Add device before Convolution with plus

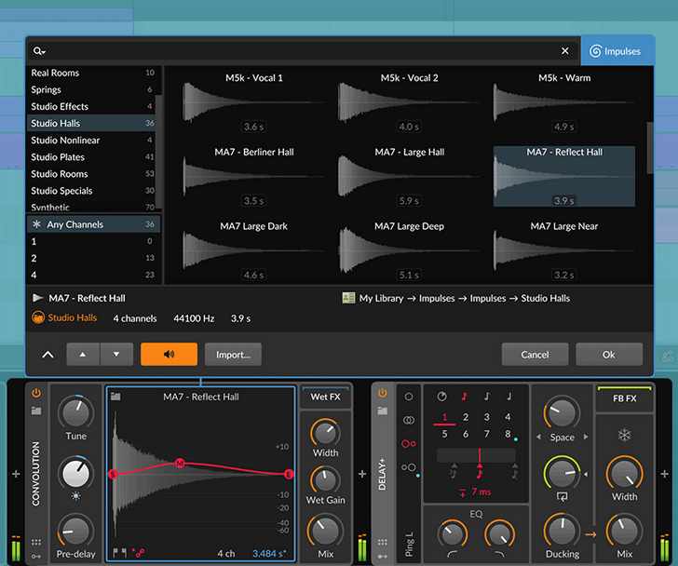pyautogui.click(x=16, y=474)
